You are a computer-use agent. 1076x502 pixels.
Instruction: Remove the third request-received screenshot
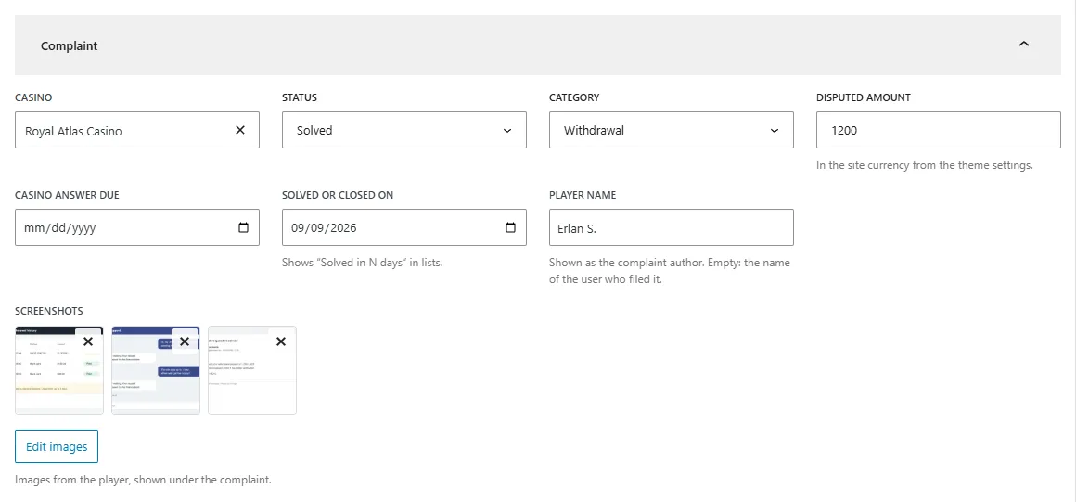coord(281,341)
